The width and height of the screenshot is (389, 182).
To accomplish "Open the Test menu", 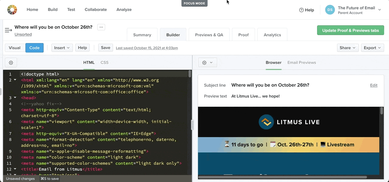I will click(x=71, y=10).
